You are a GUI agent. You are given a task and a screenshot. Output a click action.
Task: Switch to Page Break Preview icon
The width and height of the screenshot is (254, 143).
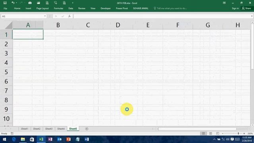point(217,133)
